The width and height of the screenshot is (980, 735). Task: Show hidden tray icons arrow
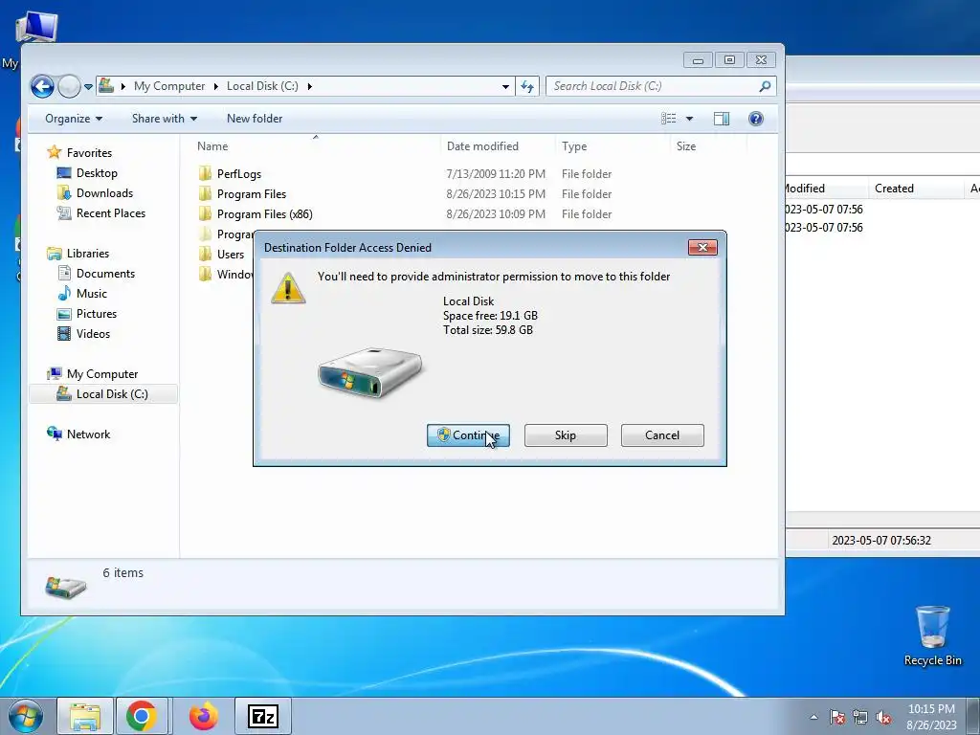click(x=813, y=718)
